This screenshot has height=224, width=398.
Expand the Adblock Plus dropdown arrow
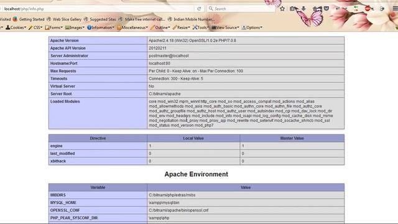tap(373, 9)
